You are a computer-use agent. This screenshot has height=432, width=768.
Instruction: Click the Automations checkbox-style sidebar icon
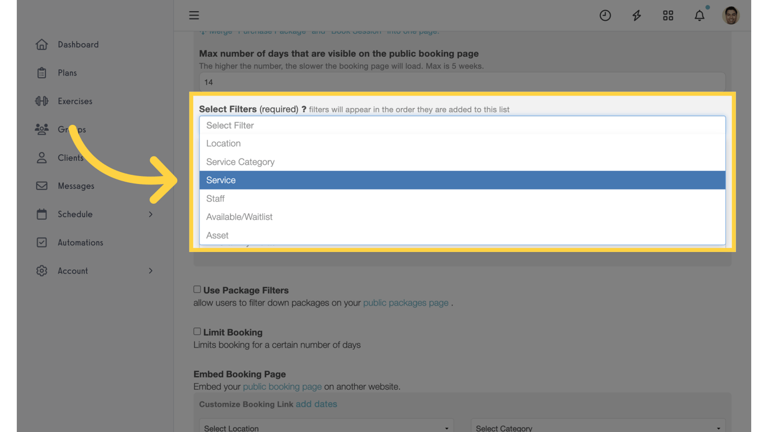pos(42,242)
